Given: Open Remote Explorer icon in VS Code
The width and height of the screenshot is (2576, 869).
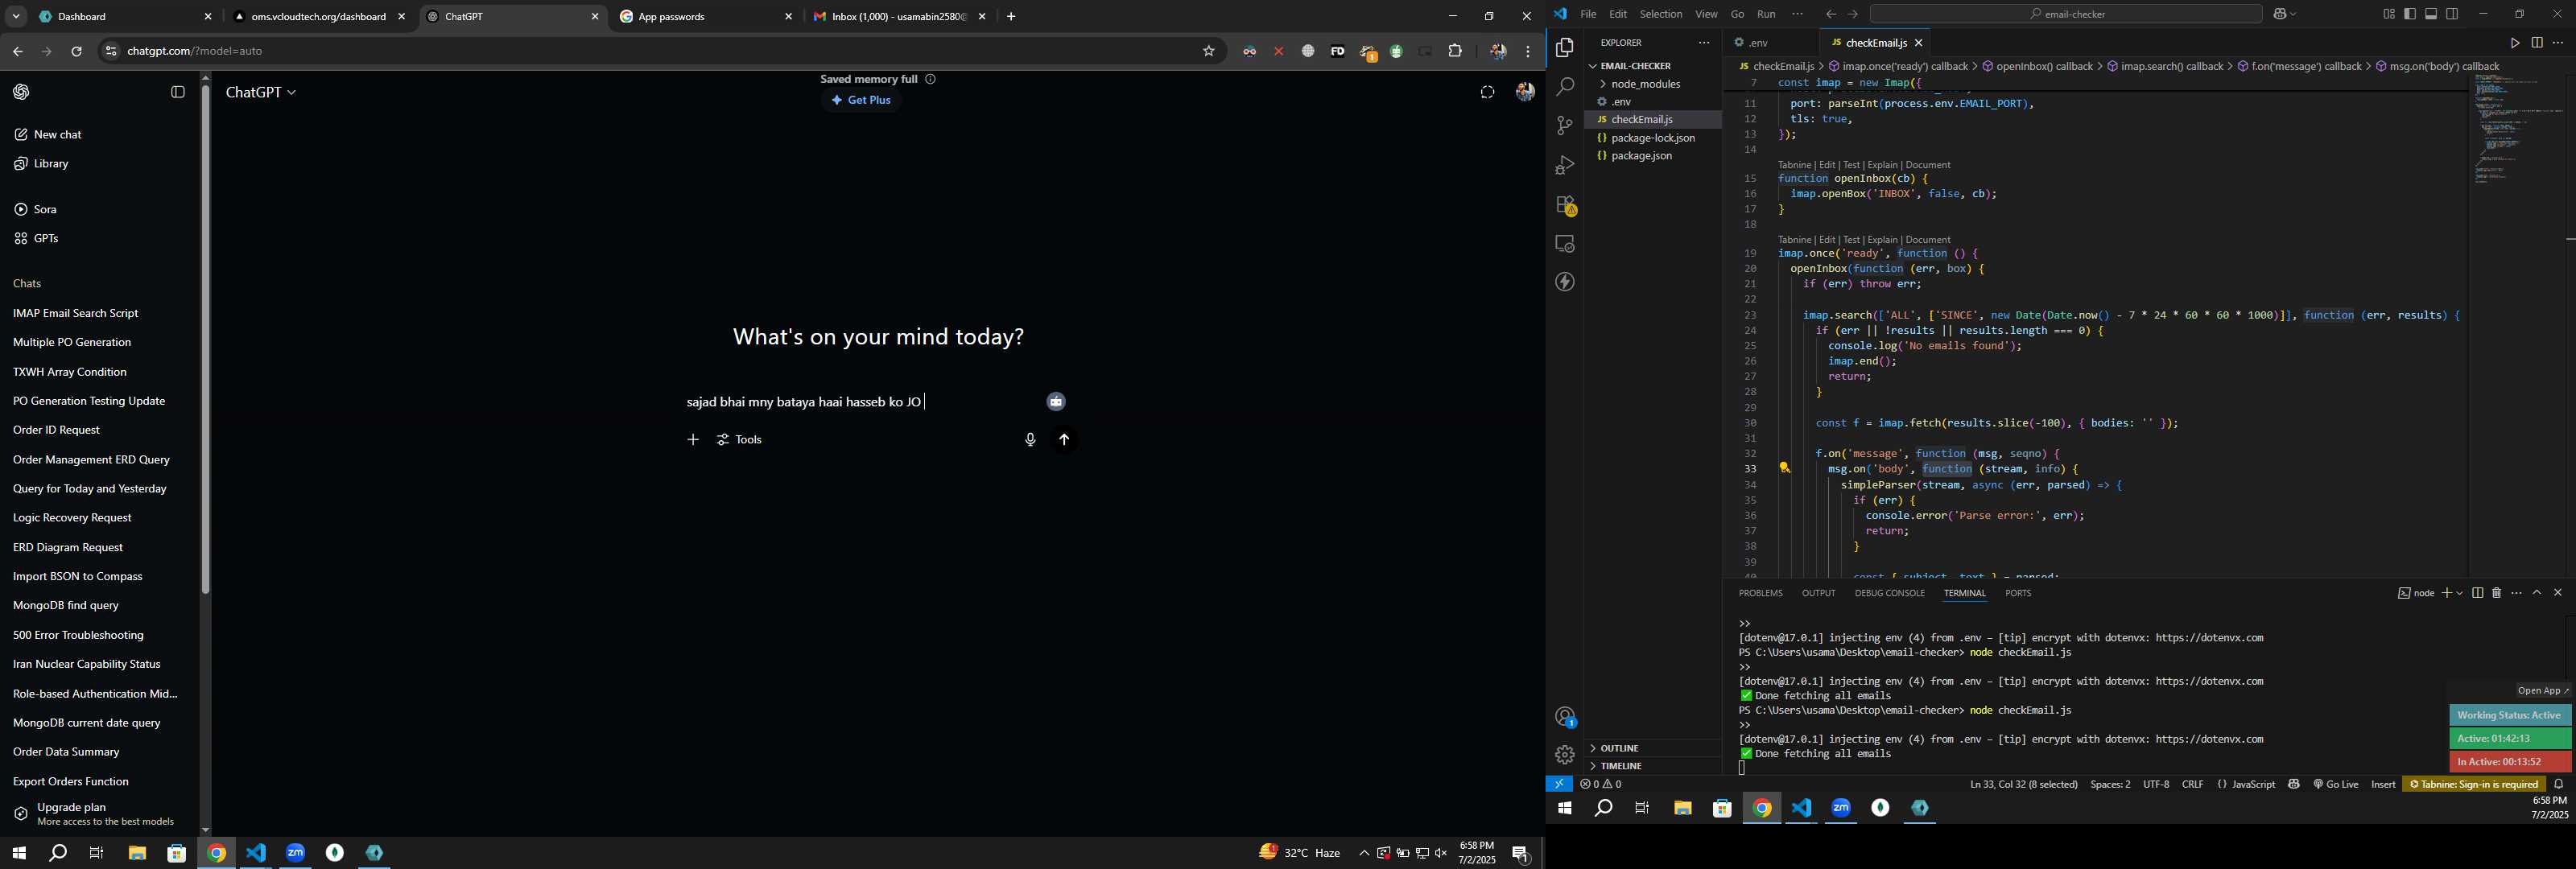Looking at the screenshot, I should pos(1564,244).
